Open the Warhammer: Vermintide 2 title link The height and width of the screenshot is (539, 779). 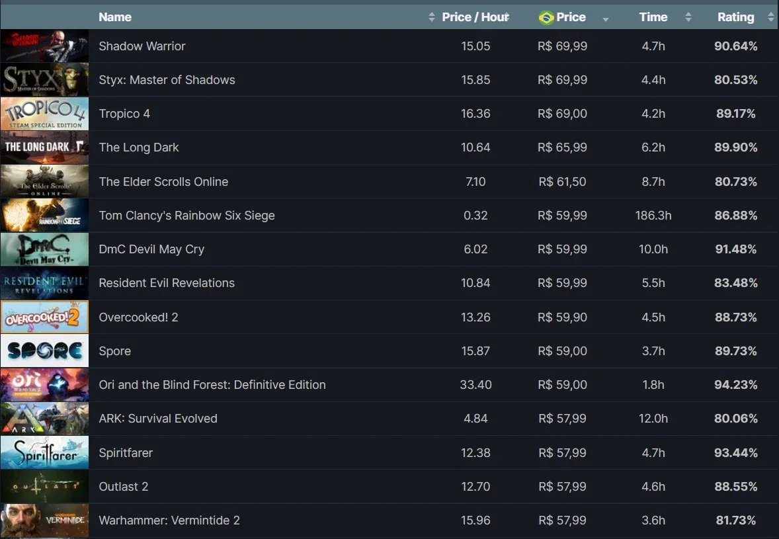coord(169,520)
